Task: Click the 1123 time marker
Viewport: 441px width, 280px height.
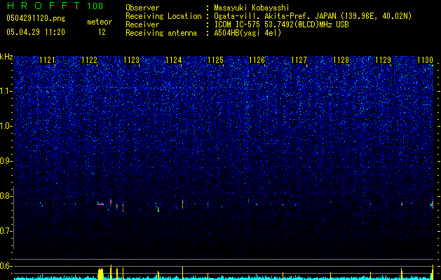Action: coord(131,60)
